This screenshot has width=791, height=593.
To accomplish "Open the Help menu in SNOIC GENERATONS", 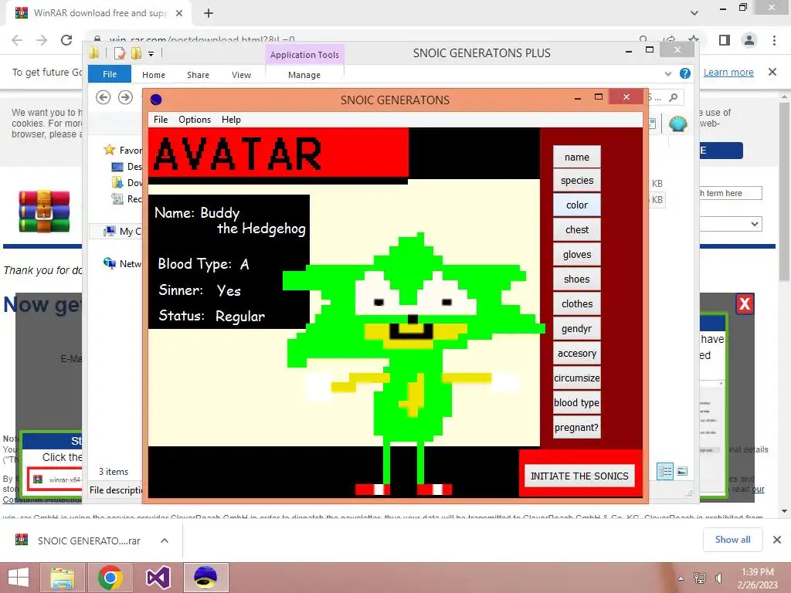I will tap(231, 120).
